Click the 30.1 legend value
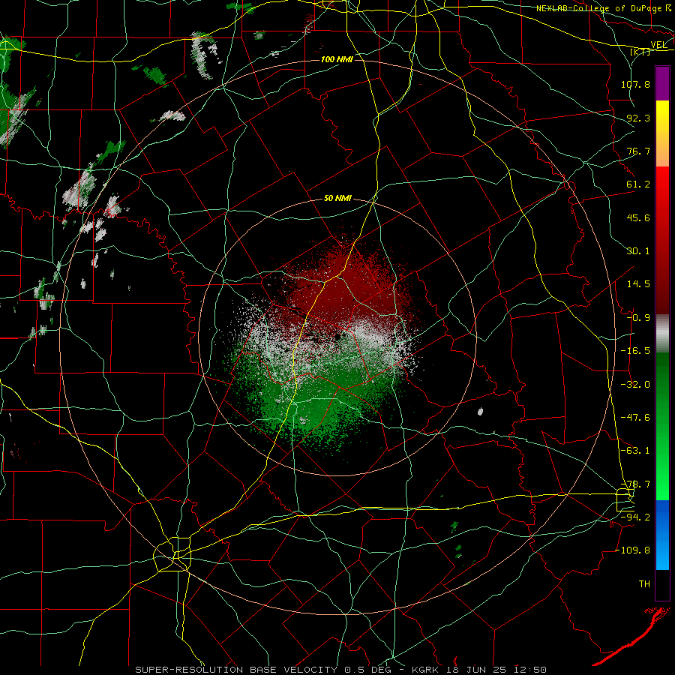This screenshot has width=675, height=675. pyautogui.click(x=638, y=251)
